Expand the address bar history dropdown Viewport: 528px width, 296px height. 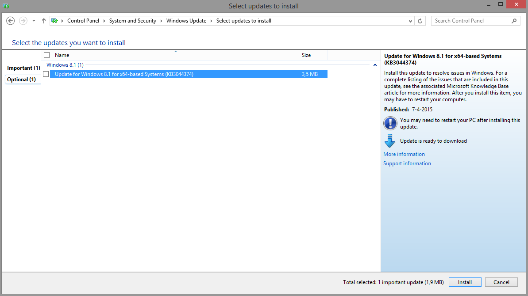(x=410, y=21)
